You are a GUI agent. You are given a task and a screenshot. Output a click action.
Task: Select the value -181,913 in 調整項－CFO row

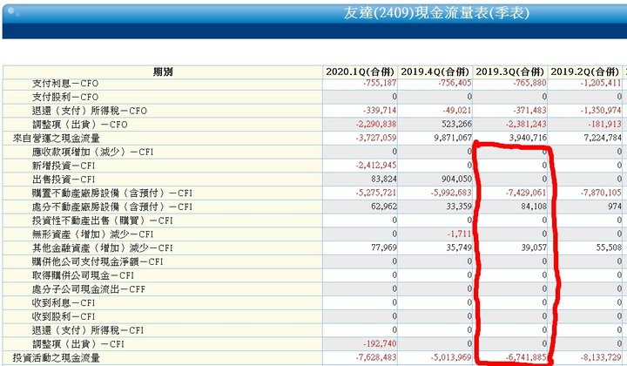[x=604, y=124]
